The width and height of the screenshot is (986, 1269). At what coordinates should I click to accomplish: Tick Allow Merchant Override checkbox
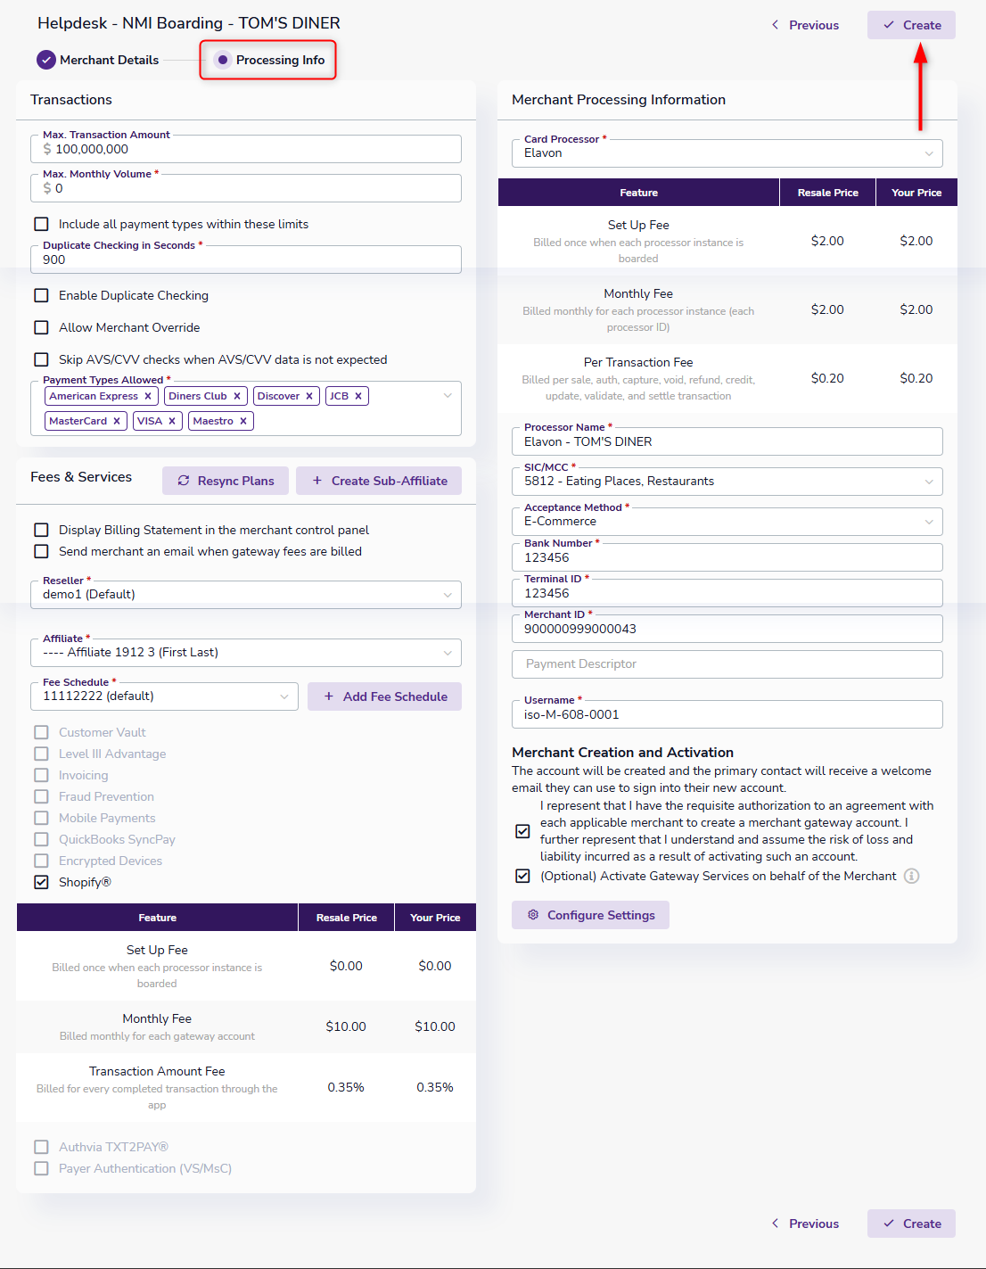click(41, 327)
